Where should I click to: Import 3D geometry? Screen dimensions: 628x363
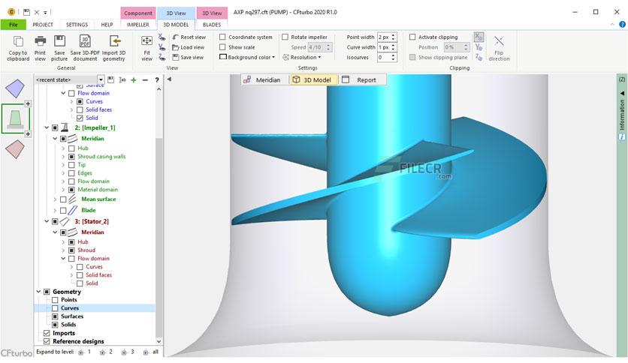113,48
